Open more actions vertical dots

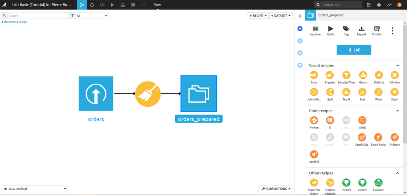pyautogui.click(x=392, y=31)
